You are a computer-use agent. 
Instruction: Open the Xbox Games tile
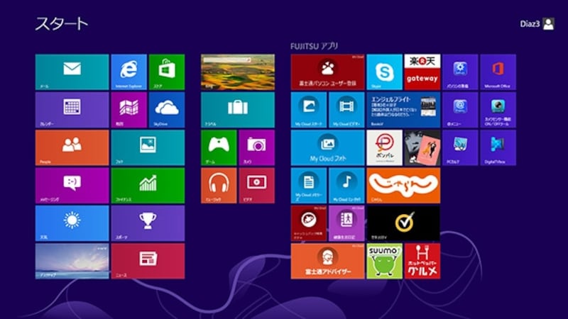click(x=219, y=147)
